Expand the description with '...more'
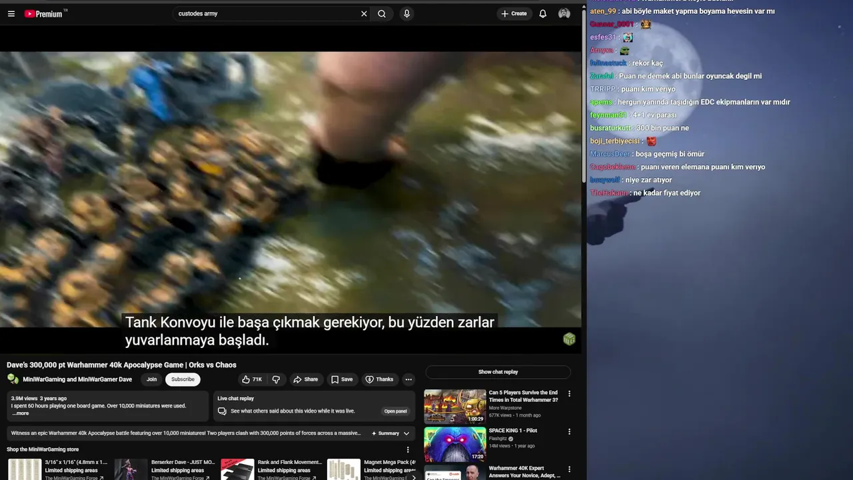 point(20,413)
